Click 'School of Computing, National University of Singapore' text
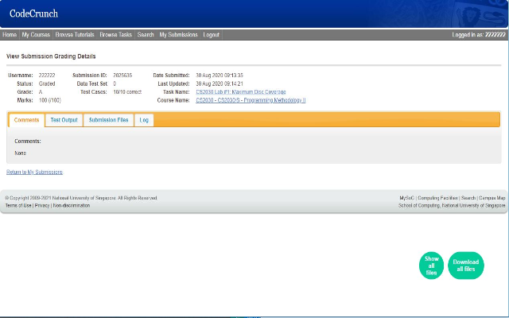Image resolution: width=509 pixels, height=318 pixels. (x=452, y=205)
